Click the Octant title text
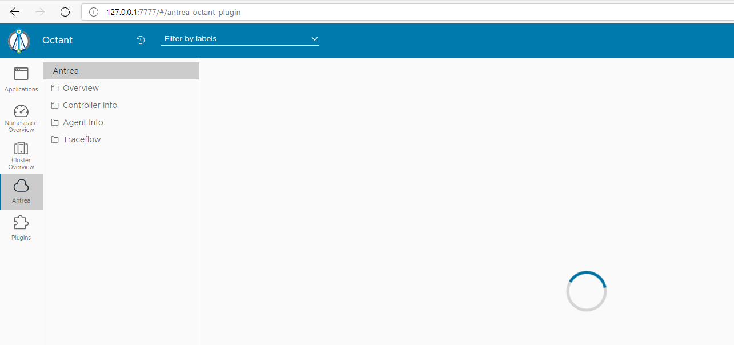This screenshot has height=345, width=734. [x=57, y=40]
